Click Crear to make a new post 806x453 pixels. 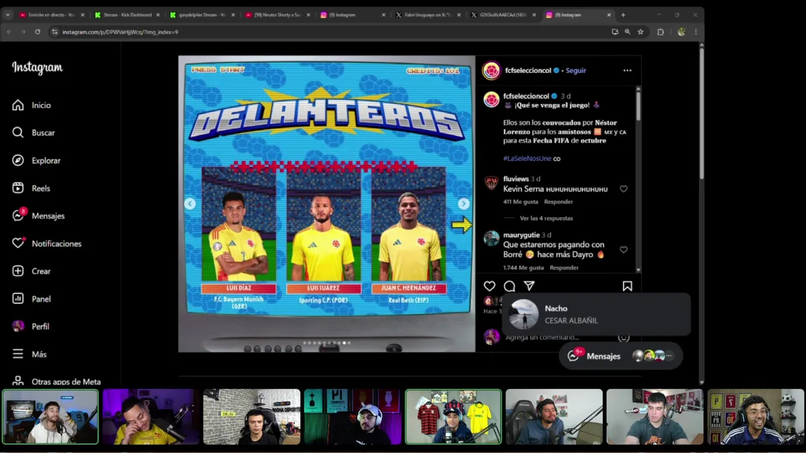(31, 271)
